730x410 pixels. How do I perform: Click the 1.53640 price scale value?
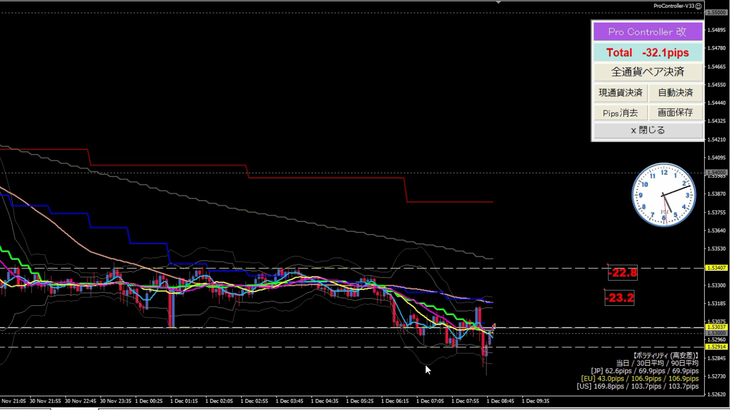click(x=716, y=230)
